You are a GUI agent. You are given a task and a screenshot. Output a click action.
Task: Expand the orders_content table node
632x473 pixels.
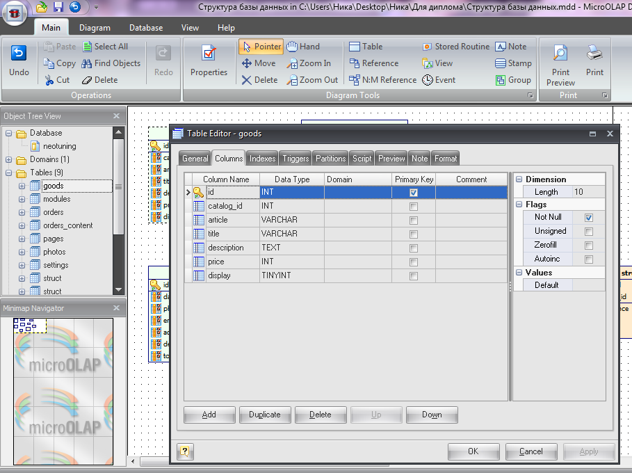tap(22, 226)
